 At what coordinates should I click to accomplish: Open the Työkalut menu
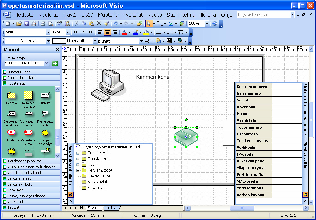click(133, 15)
